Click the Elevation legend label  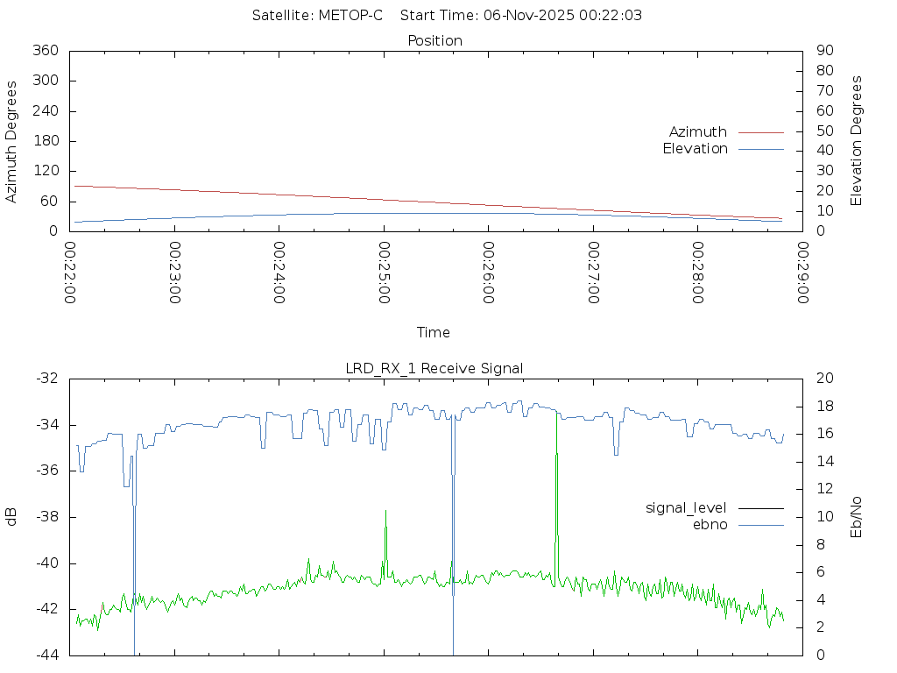point(695,149)
